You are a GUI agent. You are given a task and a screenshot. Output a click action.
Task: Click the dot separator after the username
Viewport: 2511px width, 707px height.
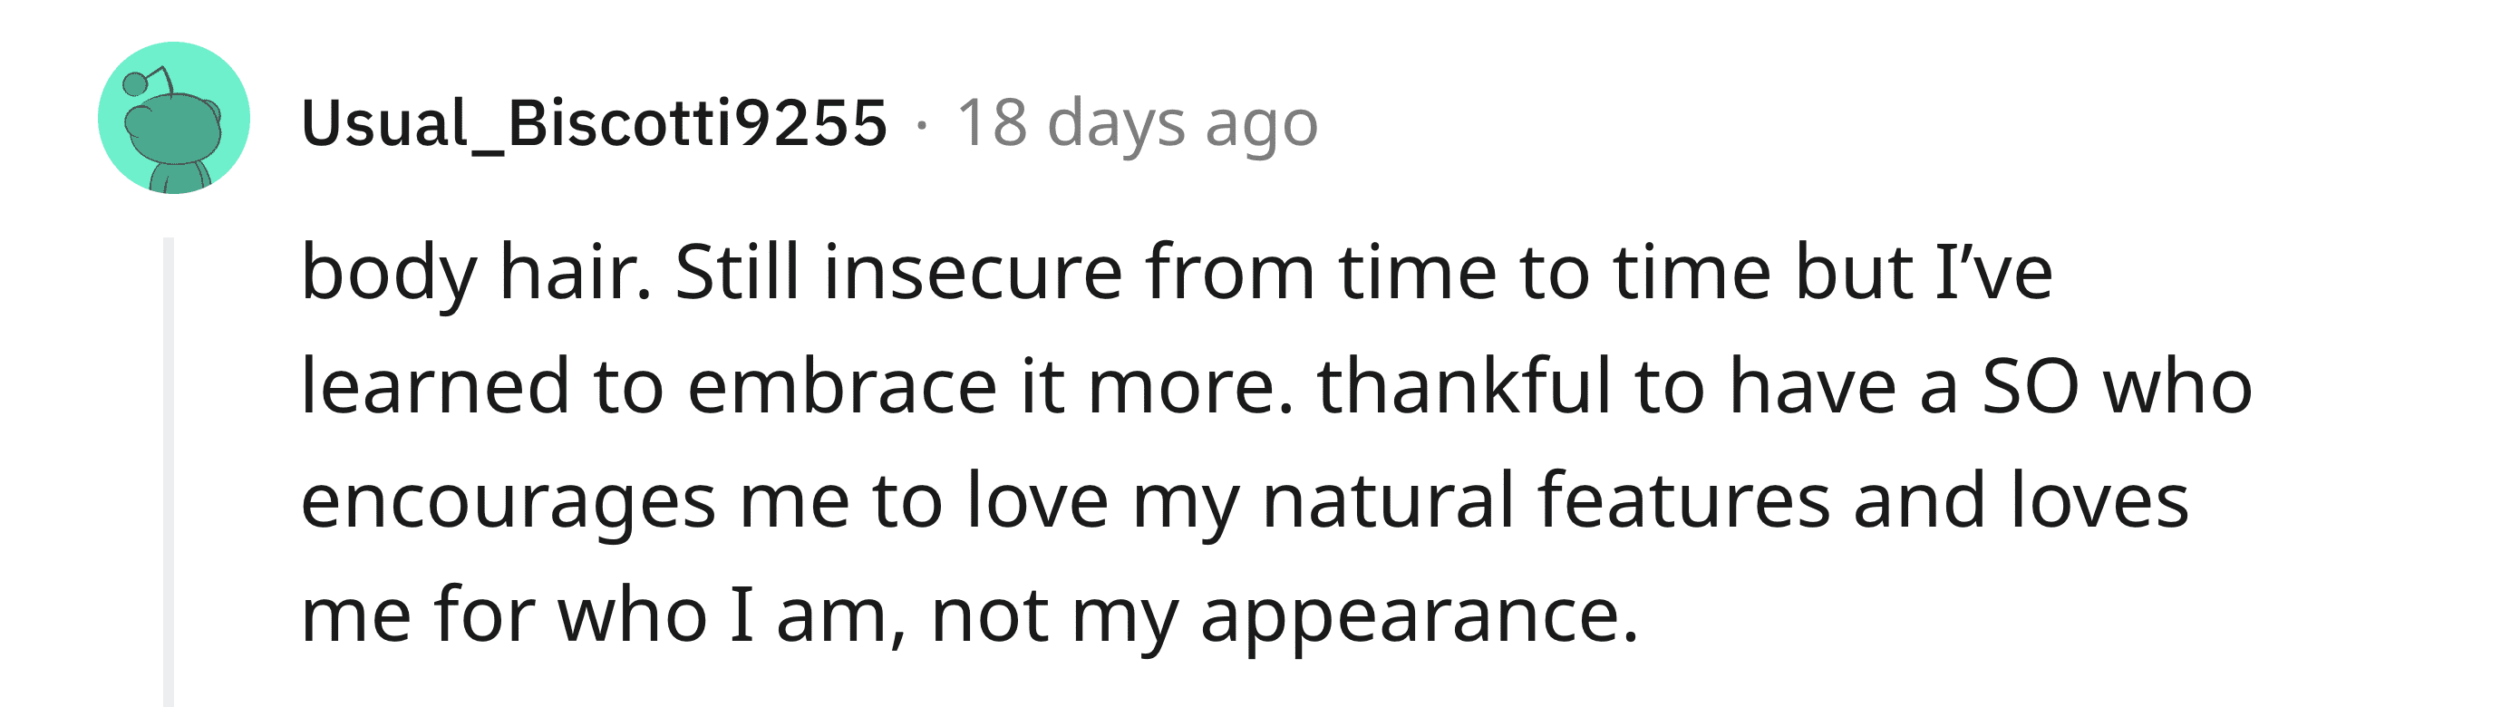click(921, 125)
